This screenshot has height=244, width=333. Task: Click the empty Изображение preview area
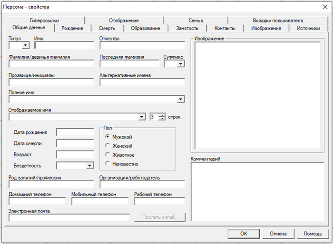pos(258,95)
